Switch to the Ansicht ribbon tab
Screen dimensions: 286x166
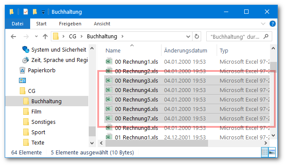(x=102, y=24)
